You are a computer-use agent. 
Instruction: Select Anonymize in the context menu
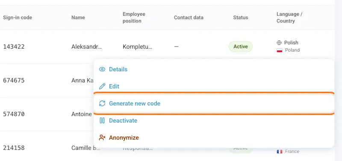point(214,138)
